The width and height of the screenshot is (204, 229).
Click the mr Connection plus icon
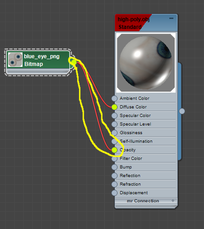point(173,201)
